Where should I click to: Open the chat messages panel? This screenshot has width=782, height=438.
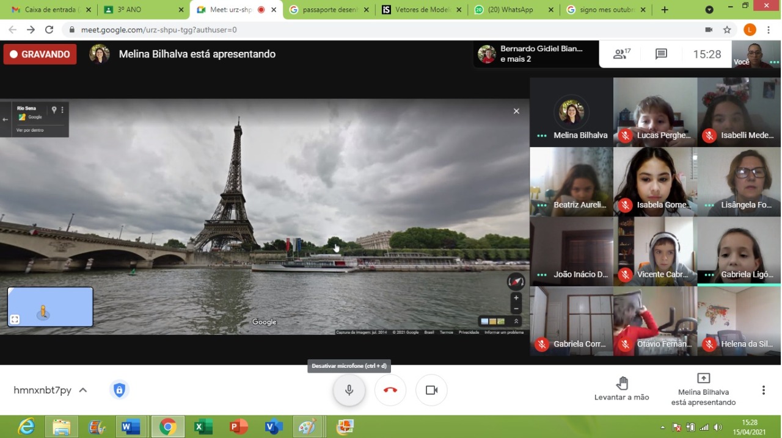pos(661,54)
